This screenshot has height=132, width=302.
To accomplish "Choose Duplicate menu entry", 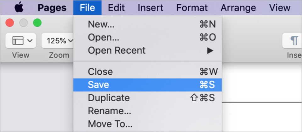I will 148,98.
